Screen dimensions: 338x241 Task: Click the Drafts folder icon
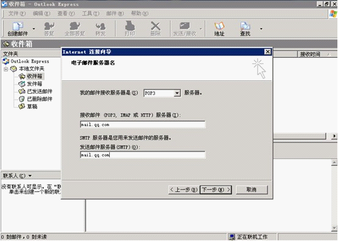coord(22,107)
